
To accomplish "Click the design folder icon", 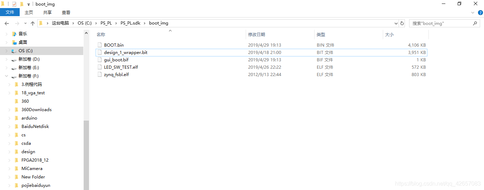I will click(x=16, y=152).
